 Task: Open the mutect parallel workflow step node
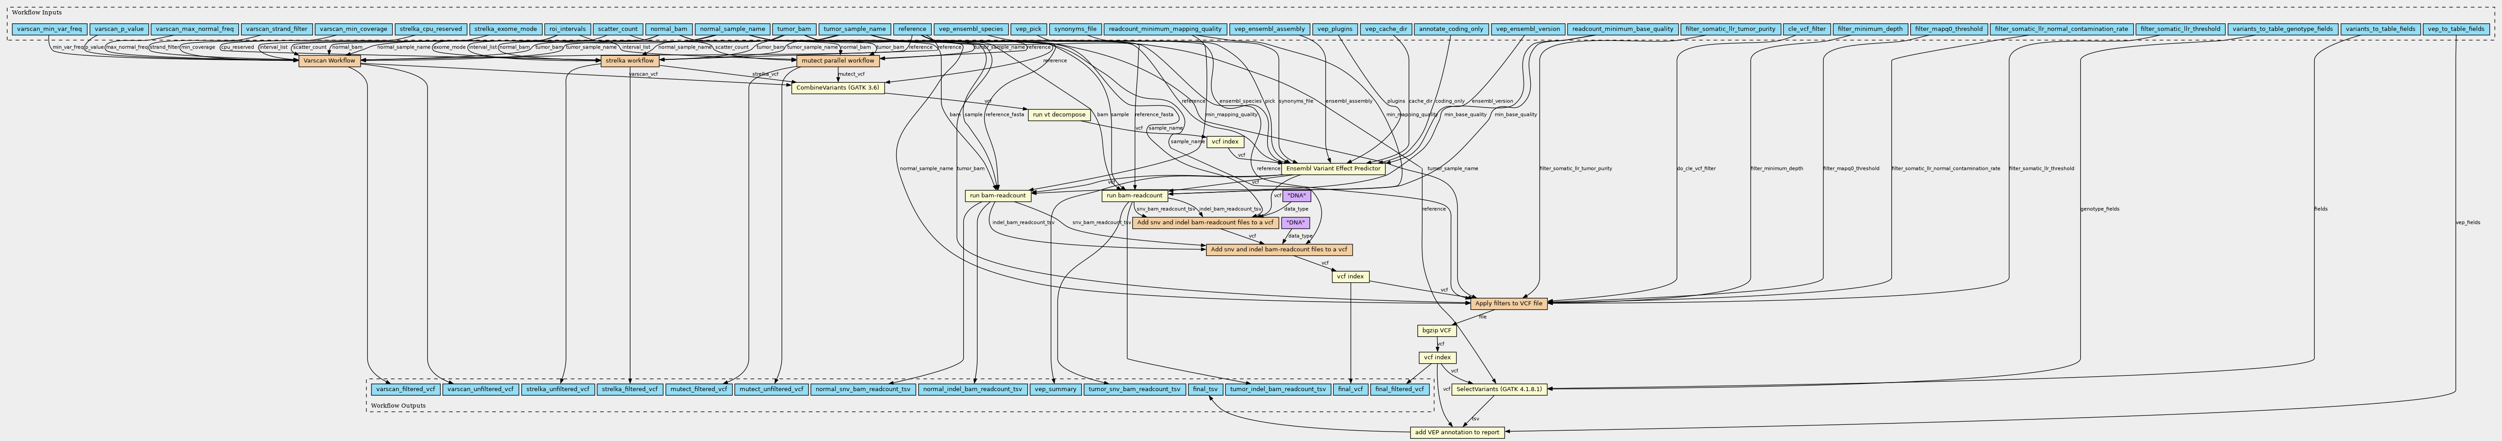click(838, 61)
